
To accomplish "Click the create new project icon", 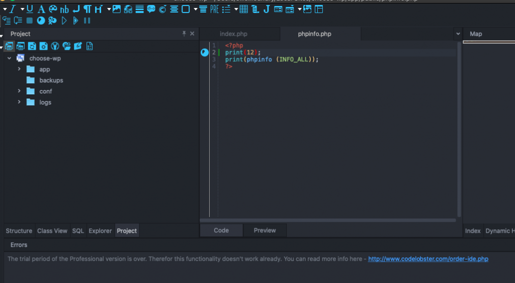I will point(9,46).
